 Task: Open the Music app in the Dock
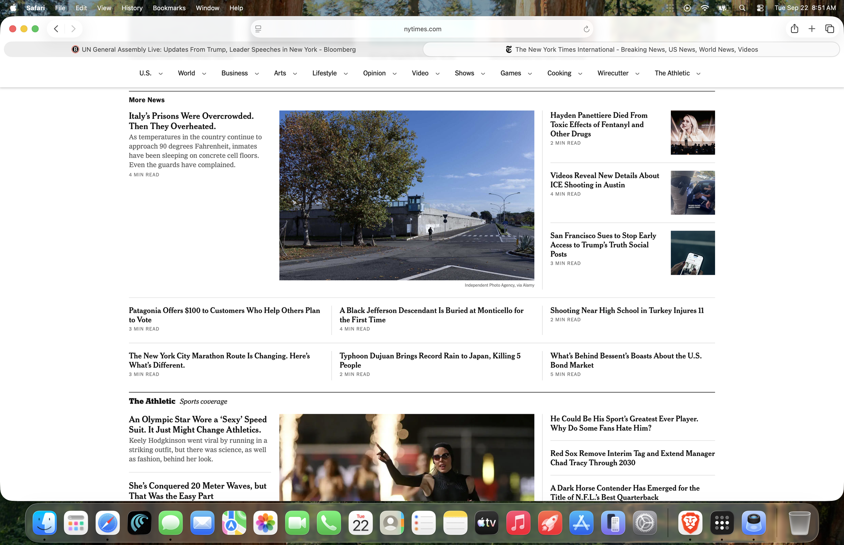(x=518, y=523)
